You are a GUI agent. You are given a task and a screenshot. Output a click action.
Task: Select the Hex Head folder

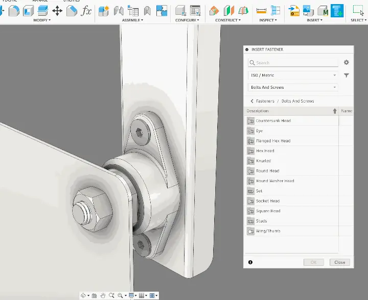click(265, 151)
